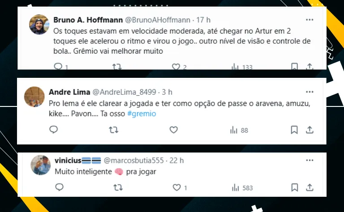This screenshot has width=344, height=212.
Task: Bookmark the tweet by vinicius
Action: click(294, 187)
